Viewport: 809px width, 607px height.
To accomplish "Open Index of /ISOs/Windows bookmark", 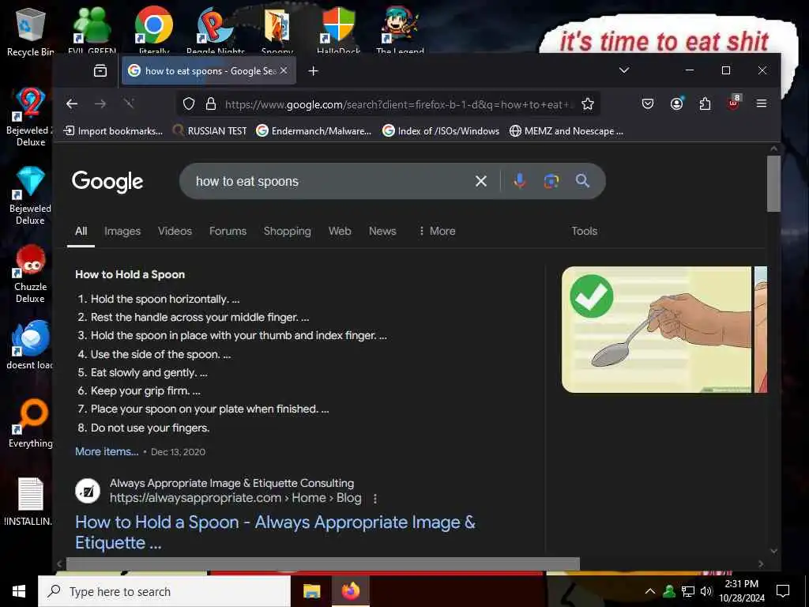I will [x=441, y=131].
